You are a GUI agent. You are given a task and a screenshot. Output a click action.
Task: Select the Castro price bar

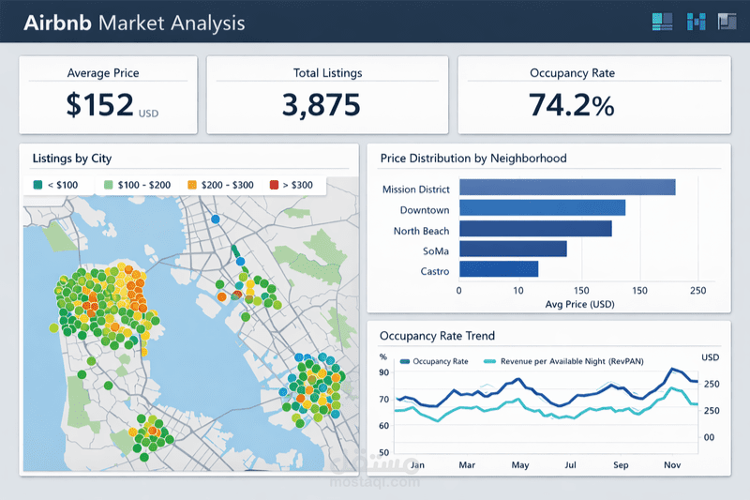click(x=499, y=269)
